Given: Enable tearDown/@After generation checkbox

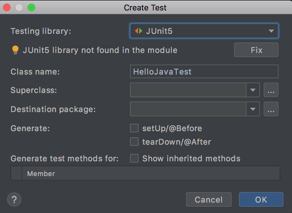Looking at the screenshot, I should click(x=134, y=142).
